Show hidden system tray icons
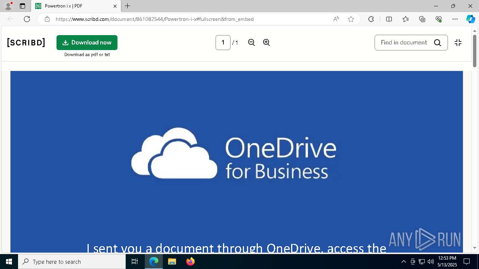479x269 pixels. pyautogui.click(x=403, y=262)
